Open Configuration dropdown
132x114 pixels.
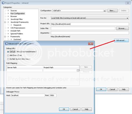pos(79,11)
